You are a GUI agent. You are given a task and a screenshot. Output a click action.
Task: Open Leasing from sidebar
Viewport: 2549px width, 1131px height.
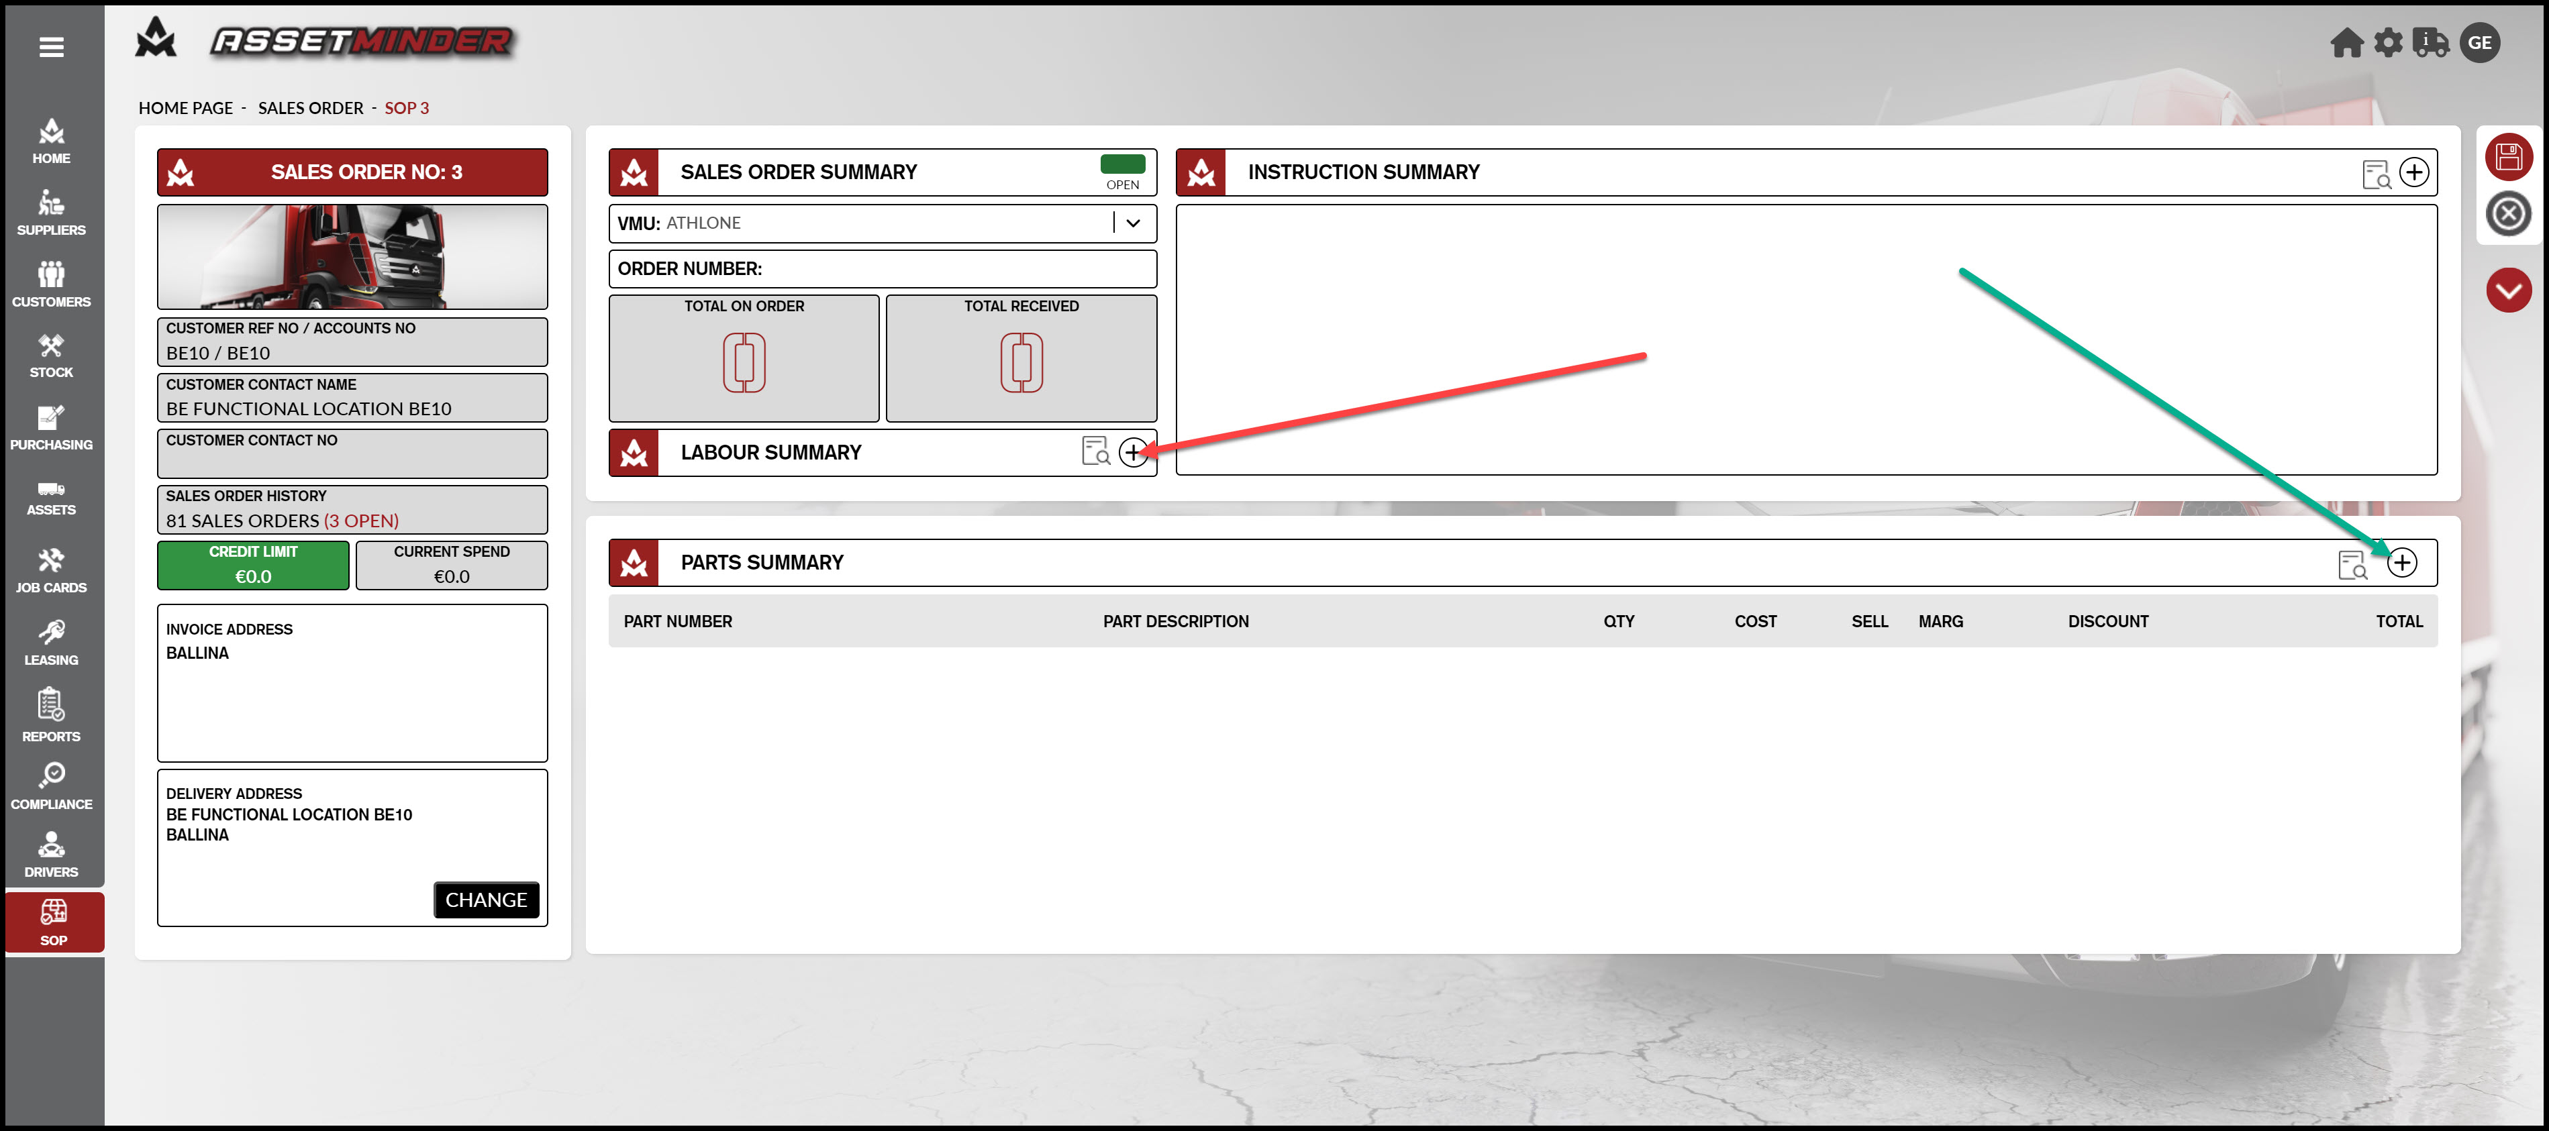pos(52,643)
